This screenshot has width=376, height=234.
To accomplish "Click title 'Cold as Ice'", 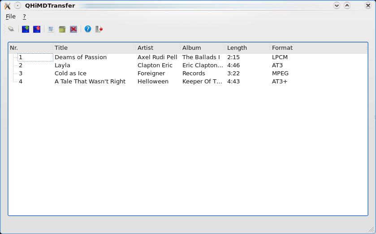I will (x=70, y=74).
